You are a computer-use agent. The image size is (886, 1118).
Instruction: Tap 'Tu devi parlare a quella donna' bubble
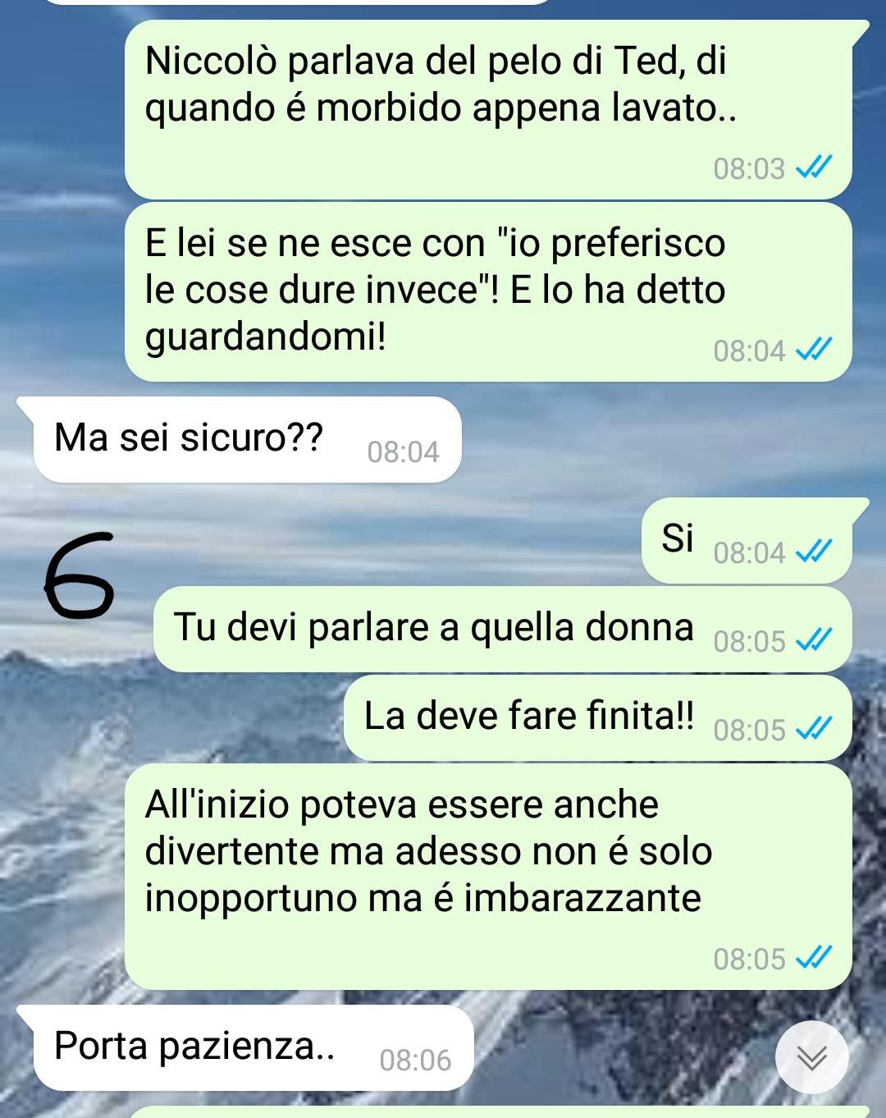[x=503, y=630]
